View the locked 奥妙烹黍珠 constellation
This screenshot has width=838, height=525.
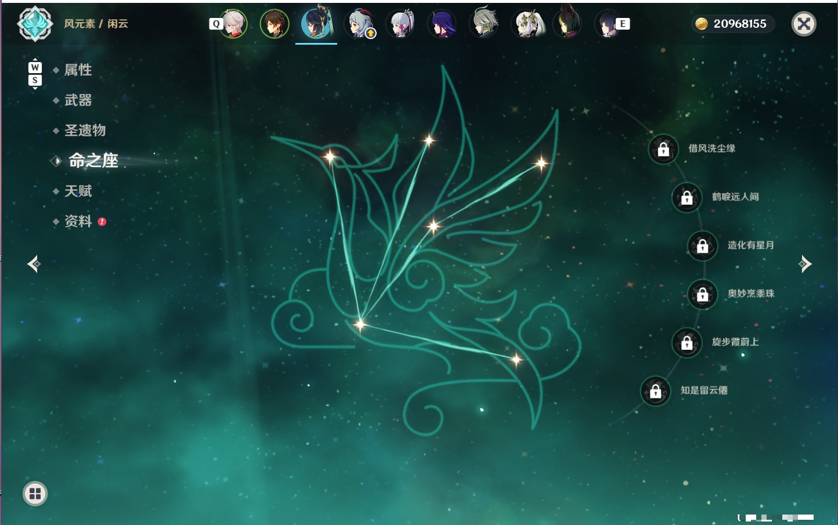pyautogui.click(x=702, y=294)
